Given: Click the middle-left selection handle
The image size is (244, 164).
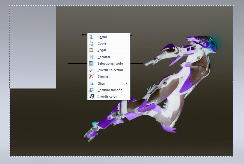Looking at the screenshot, I should tap(10, 81).
